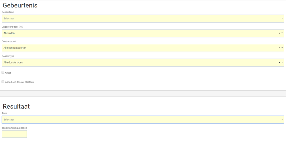Clear the 'Alle rollen' selection with the ×

coord(279,33)
